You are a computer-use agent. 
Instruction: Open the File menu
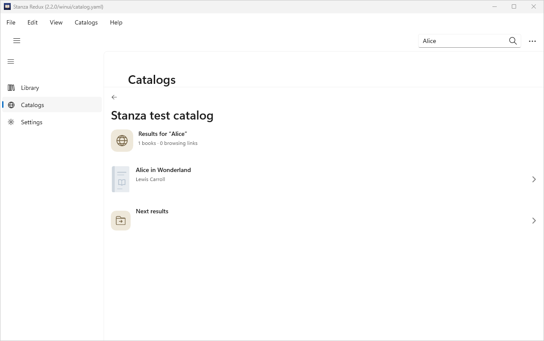coord(11,22)
